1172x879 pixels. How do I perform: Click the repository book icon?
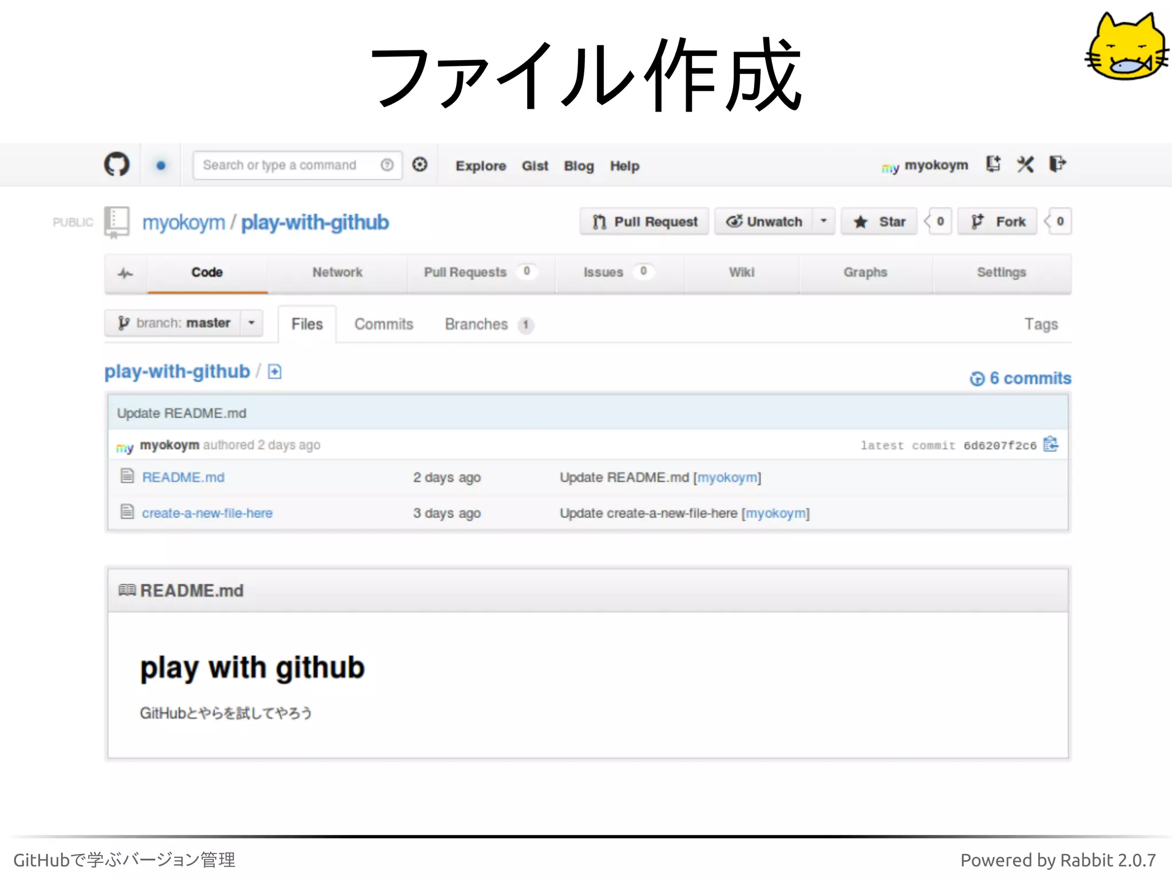click(117, 222)
